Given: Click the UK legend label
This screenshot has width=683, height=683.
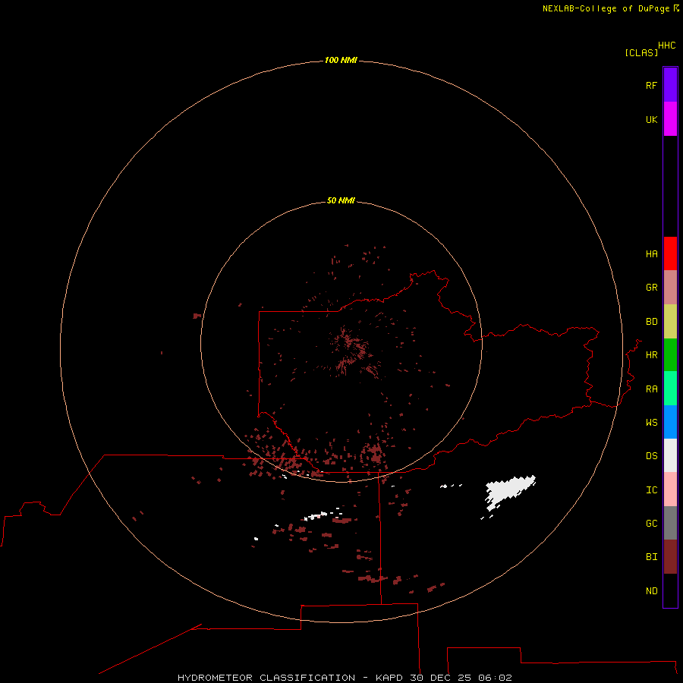Looking at the screenshot, I should point(652,119).
